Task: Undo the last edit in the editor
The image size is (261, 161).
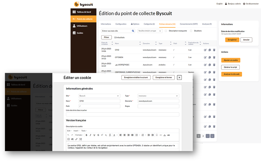Action: (x=68, y=135)
